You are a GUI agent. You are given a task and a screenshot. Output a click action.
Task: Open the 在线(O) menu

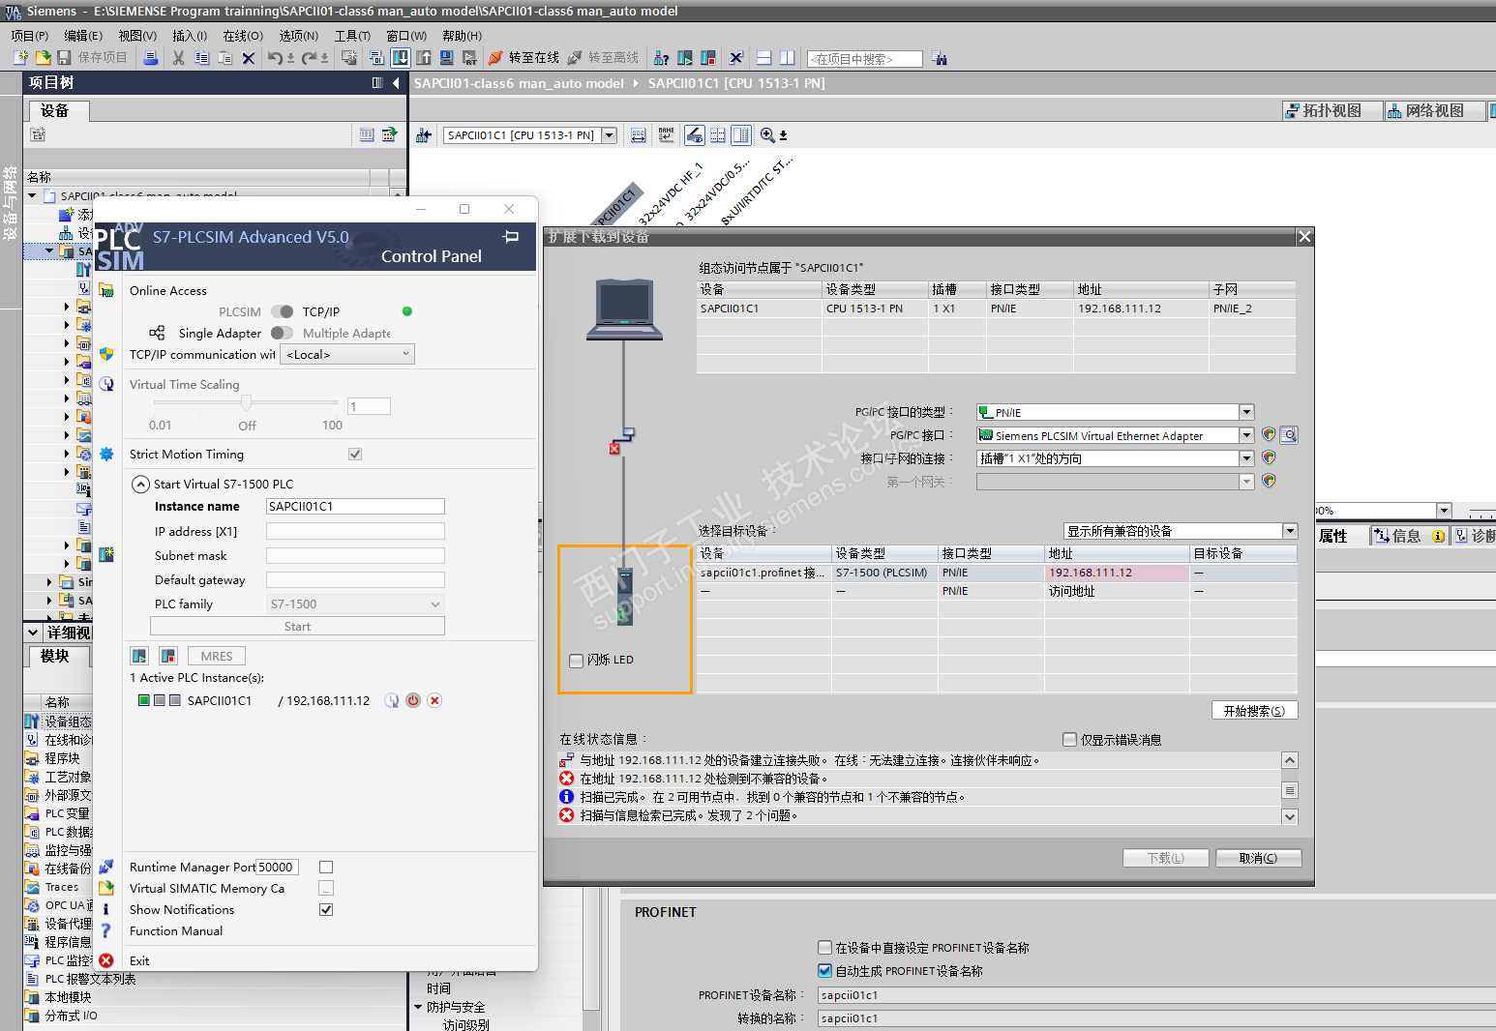tap(243, 36)
